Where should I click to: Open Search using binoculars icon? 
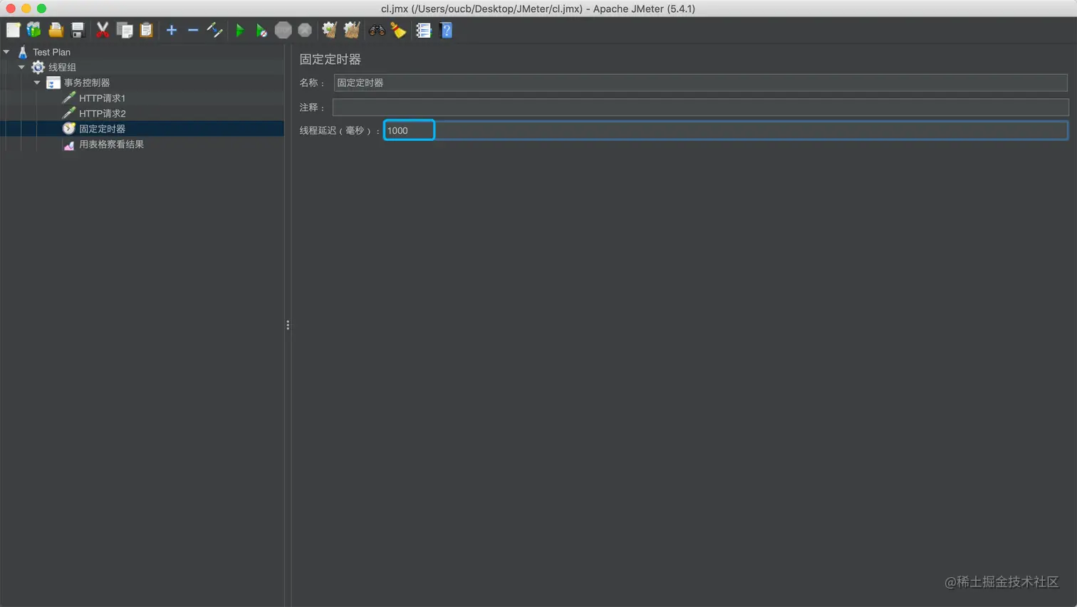tap(377, 30)
